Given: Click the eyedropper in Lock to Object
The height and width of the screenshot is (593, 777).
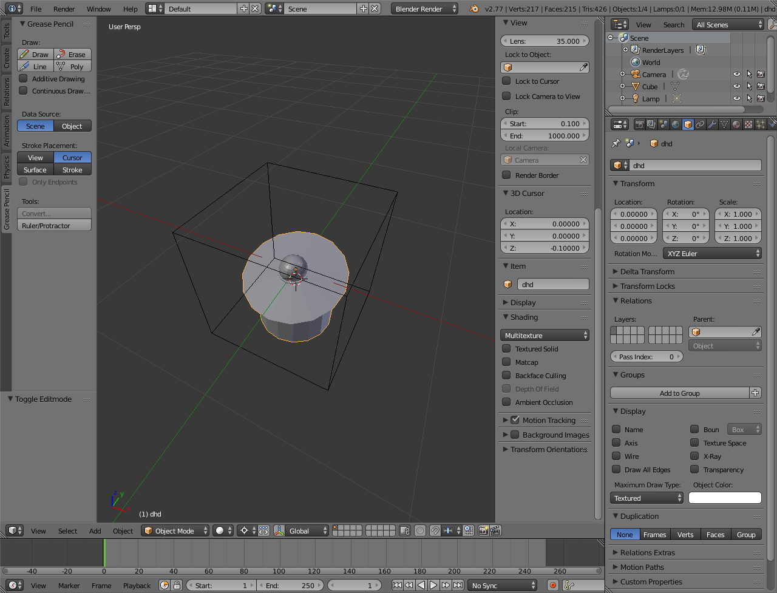Looking at the screenshot, I should (x=583, y=67).
